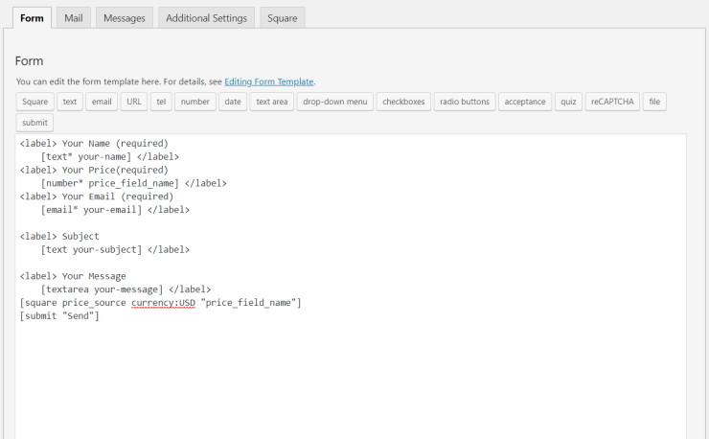709x439 pixels.
Task: Open the Additional Settings tab
Action: (206, 18)
